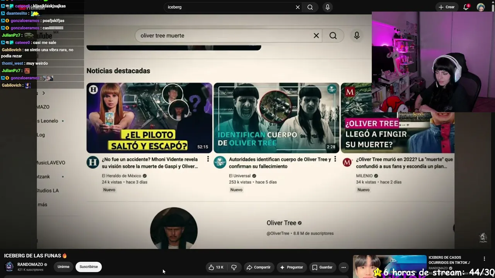Share the video via Compartir

point(259,267)
